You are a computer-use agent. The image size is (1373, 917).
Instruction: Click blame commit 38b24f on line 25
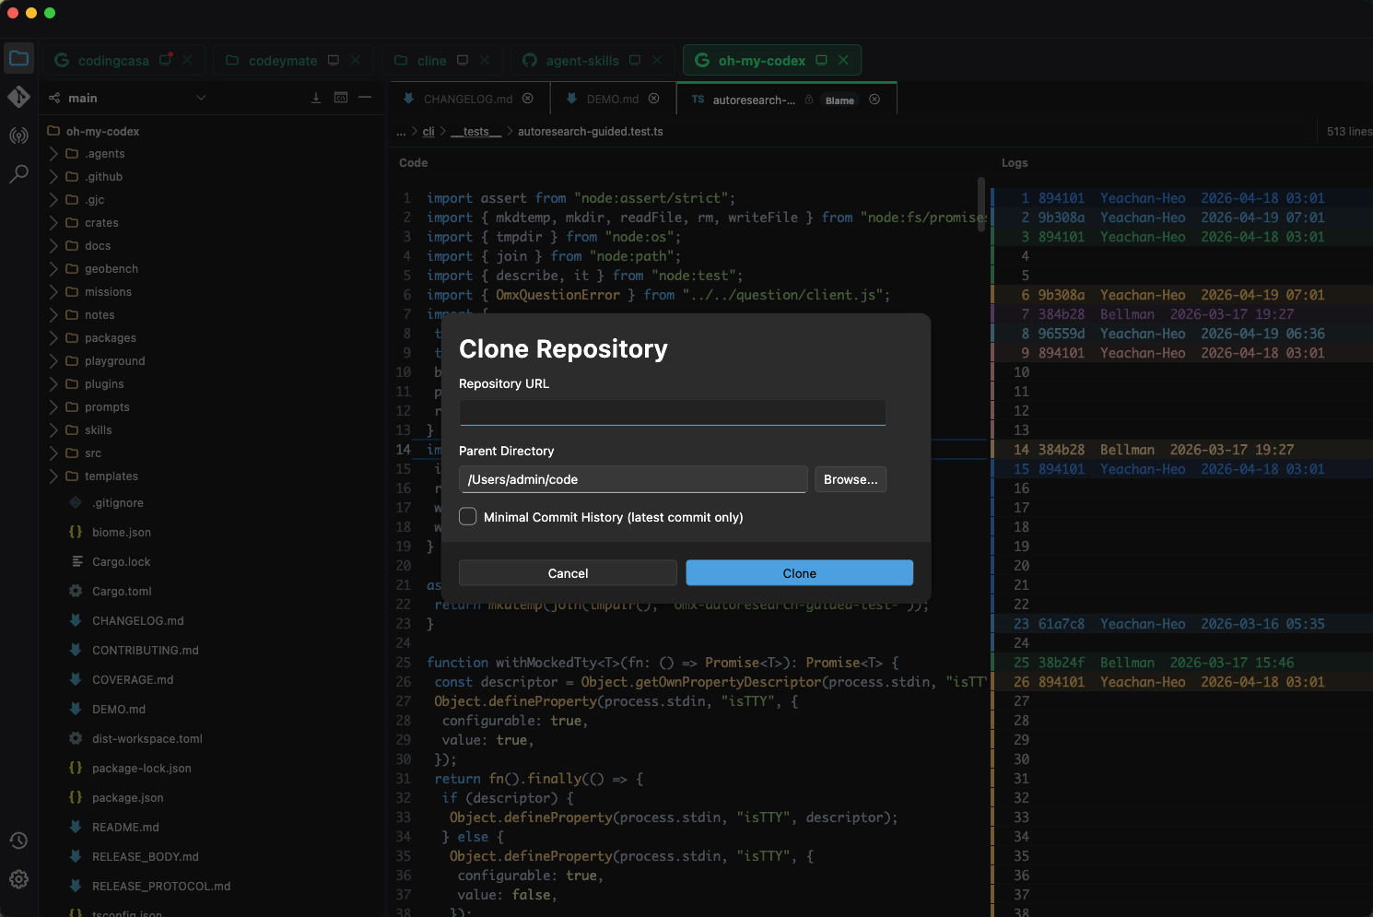point(1062,663)
